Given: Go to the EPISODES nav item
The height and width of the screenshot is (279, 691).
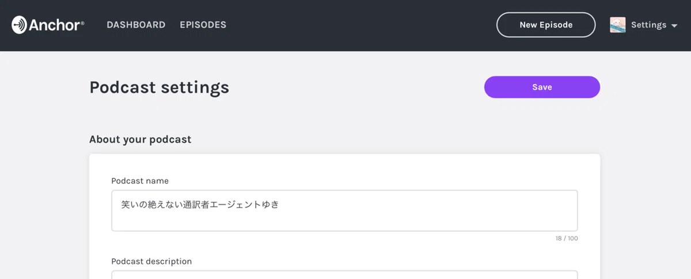Looking at the screenshot, I should click(203, 25).
